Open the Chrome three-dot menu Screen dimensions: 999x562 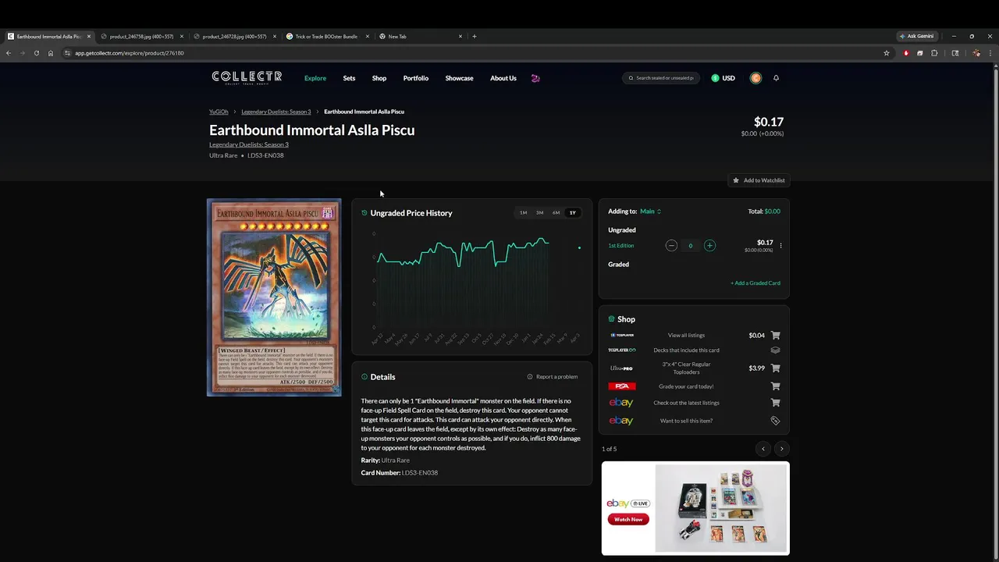991,53
